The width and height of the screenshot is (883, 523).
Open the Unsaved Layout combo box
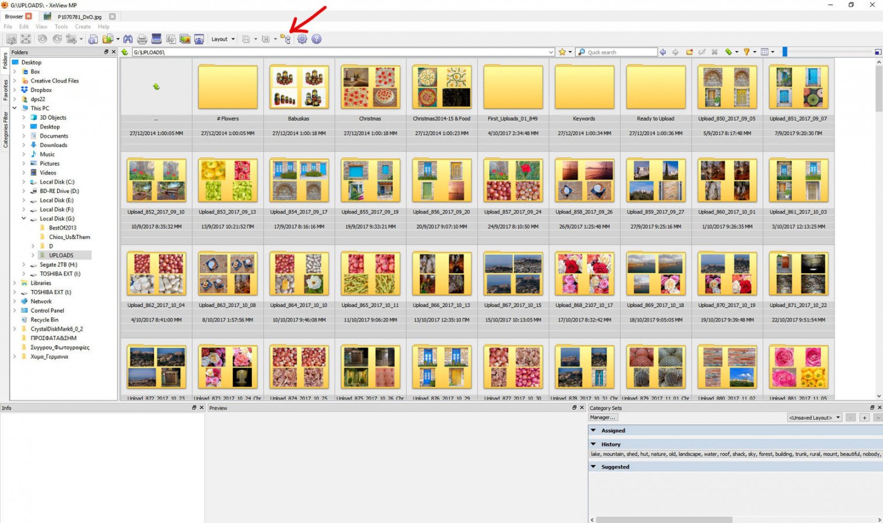(x=814, y=418)
